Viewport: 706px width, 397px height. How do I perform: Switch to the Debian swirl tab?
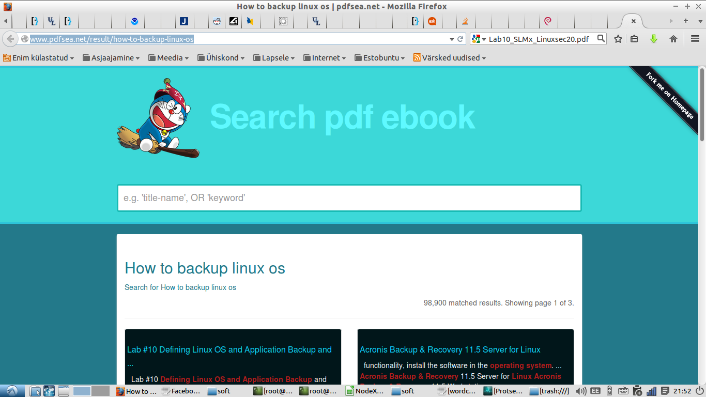547,21
